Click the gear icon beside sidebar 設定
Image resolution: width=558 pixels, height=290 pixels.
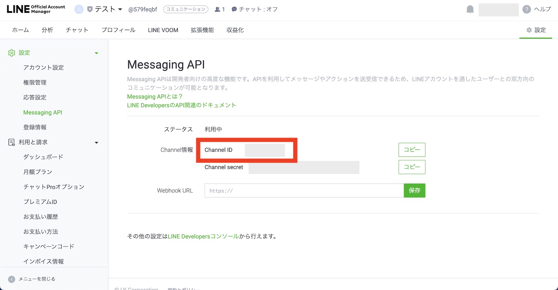tap(12, 53)
